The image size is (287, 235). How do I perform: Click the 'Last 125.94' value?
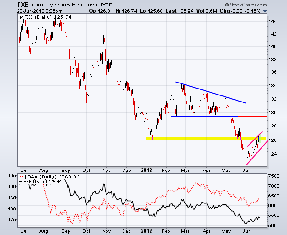tap(180, 11)
